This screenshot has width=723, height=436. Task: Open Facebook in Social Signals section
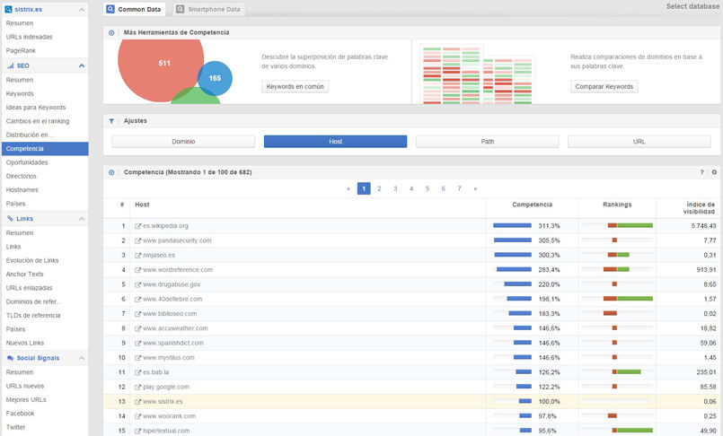tap(21, 414)
